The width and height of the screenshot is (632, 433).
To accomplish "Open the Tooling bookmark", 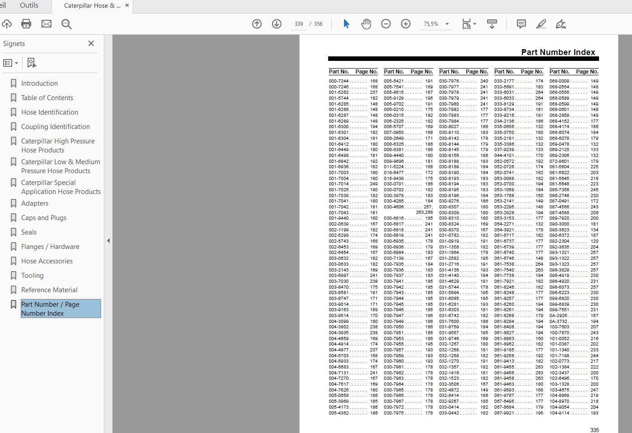I will (x=33, y=276).
